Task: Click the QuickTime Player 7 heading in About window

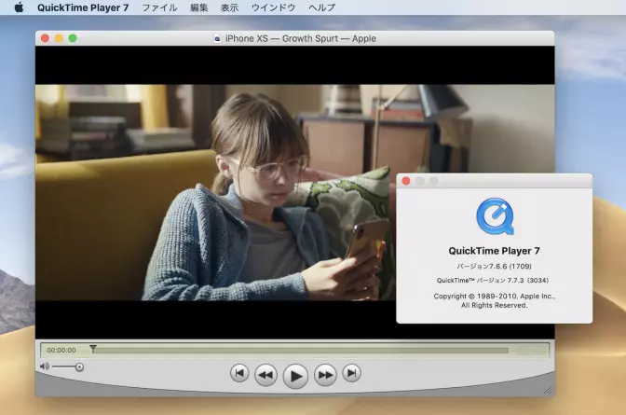Action: tap(495, 251)
